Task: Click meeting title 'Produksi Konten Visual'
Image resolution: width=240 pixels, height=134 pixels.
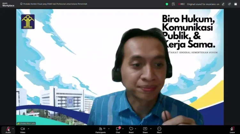Action: coord(55,4)
